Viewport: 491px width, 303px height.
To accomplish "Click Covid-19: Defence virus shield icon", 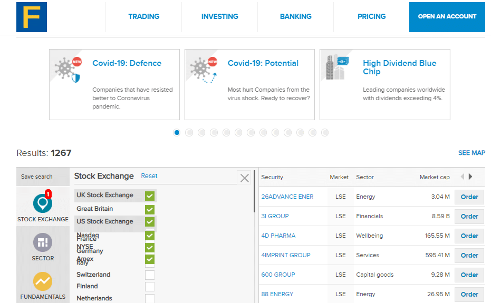I will 68,69.
